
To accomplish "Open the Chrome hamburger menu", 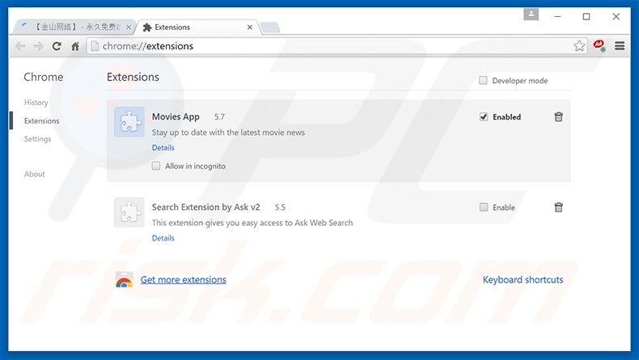I will tap(620, 46).
